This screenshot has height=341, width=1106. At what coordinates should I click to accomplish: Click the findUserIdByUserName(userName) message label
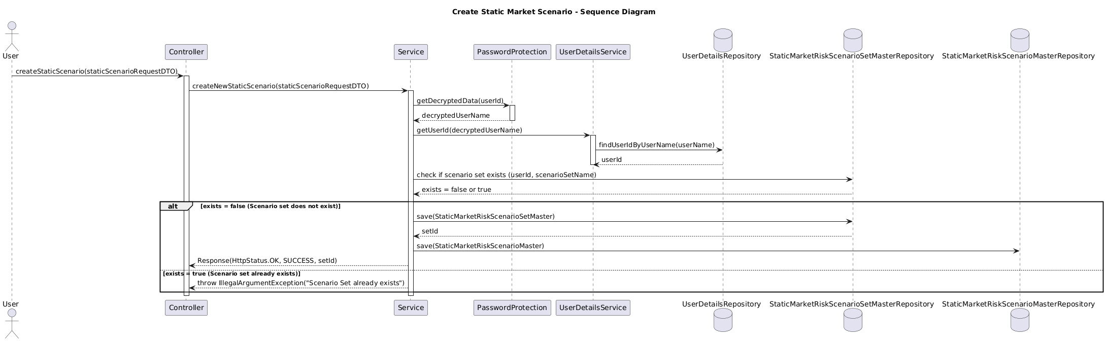coord(657,145)
